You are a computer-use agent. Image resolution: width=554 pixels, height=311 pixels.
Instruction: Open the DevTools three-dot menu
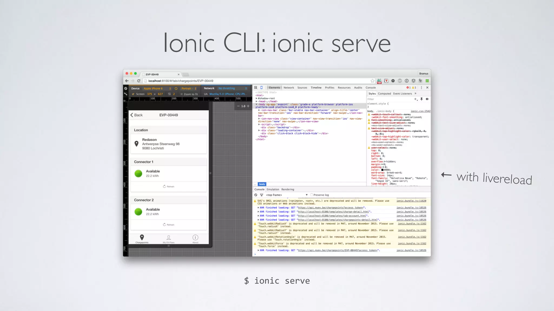tap(421, 87)
